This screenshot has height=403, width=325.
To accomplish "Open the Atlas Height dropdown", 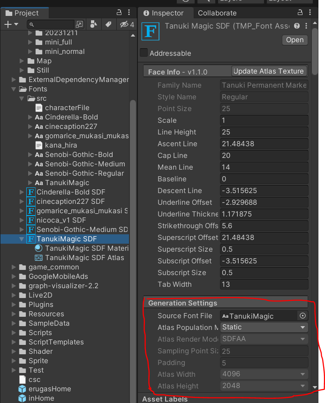I will pos(264,386).
